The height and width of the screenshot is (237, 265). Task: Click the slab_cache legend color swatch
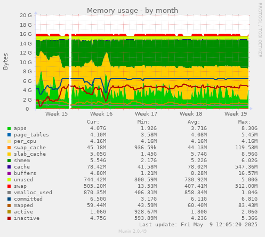coord(9,154)
